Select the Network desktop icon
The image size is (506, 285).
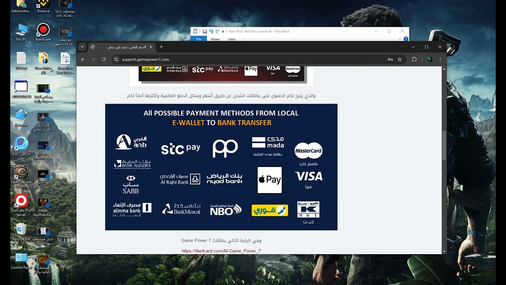21,118
